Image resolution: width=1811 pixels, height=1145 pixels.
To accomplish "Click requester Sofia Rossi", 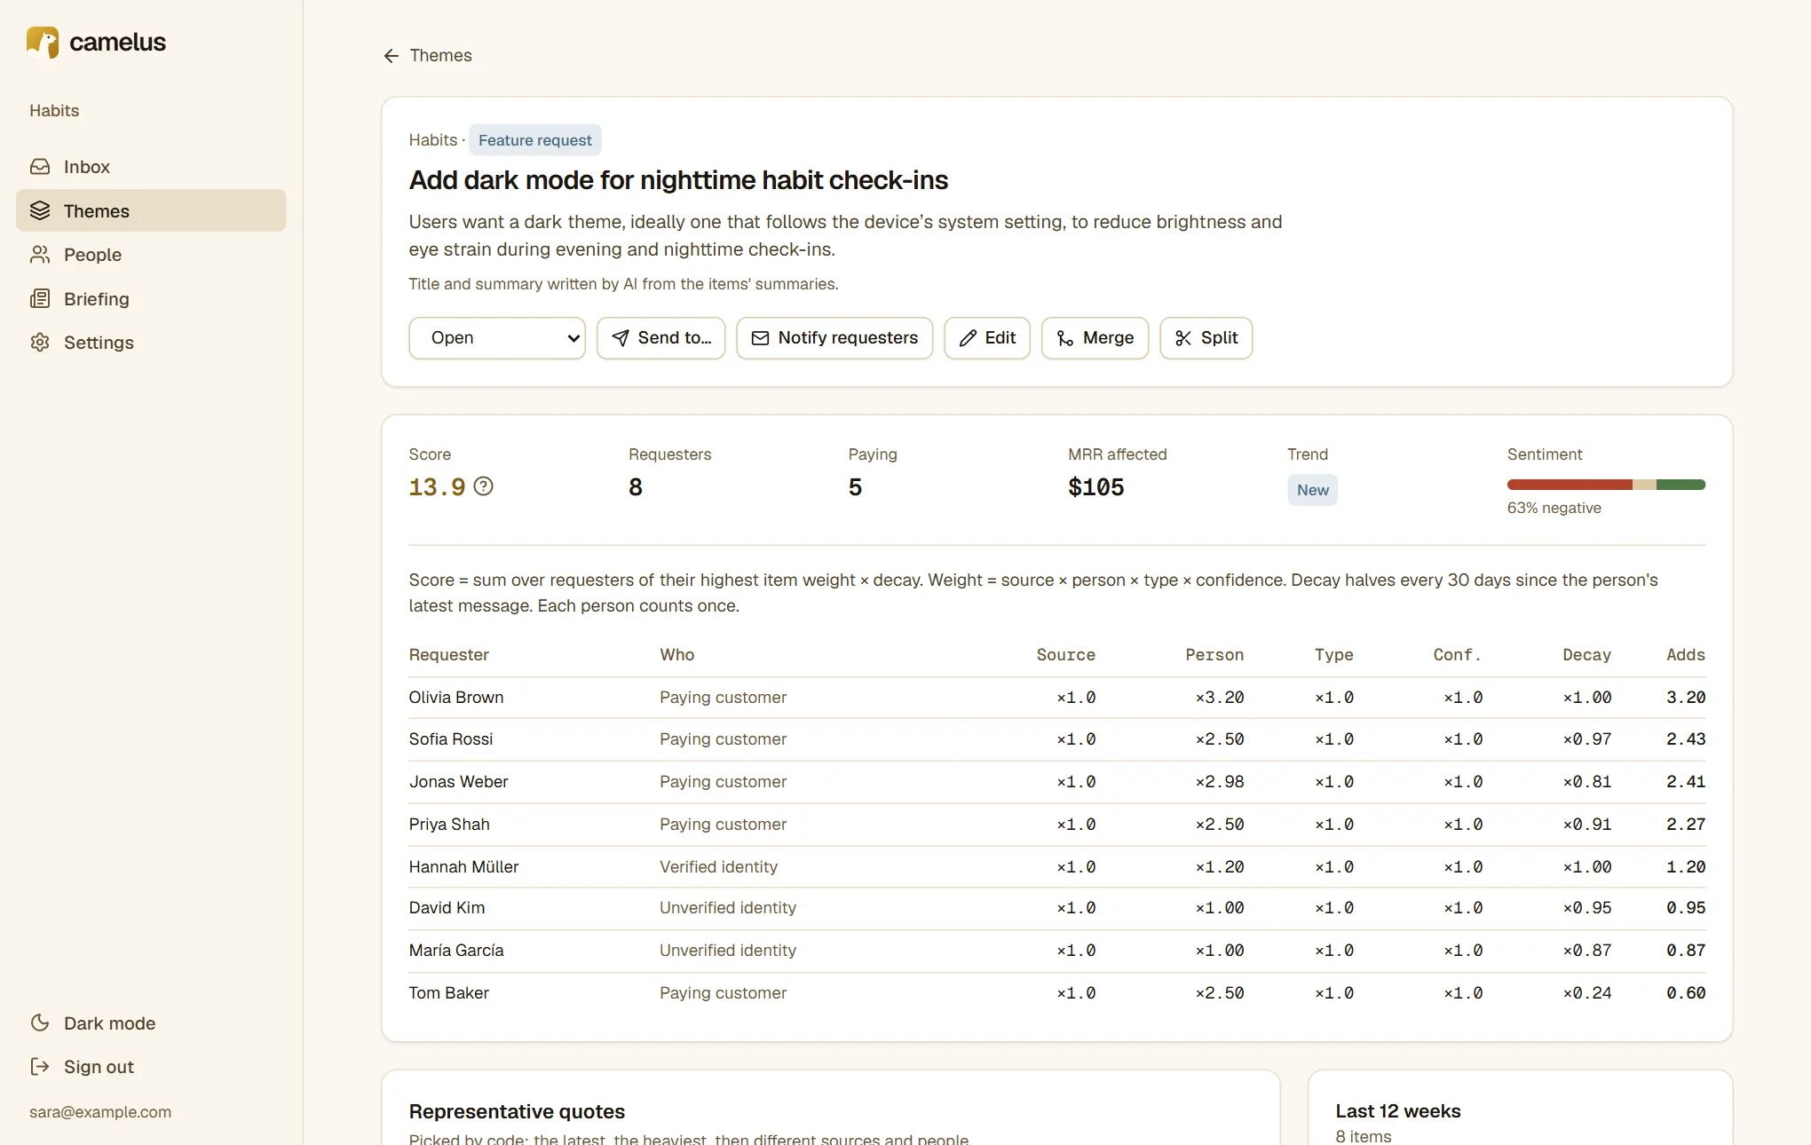I will 451,739.
